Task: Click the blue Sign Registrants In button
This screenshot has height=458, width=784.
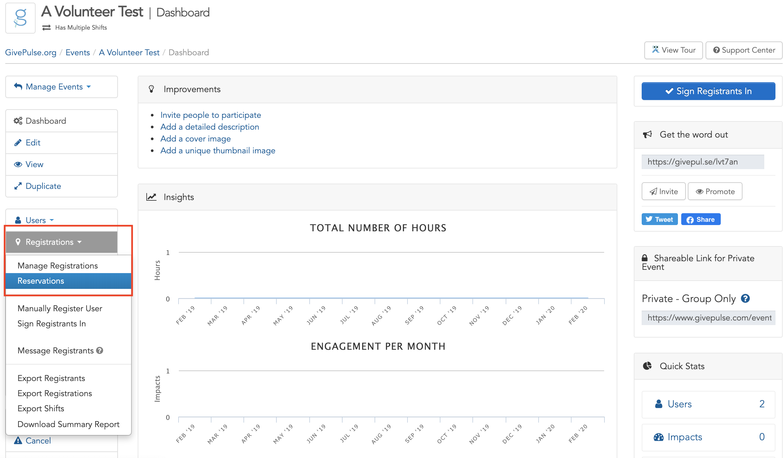Action: 708,91
